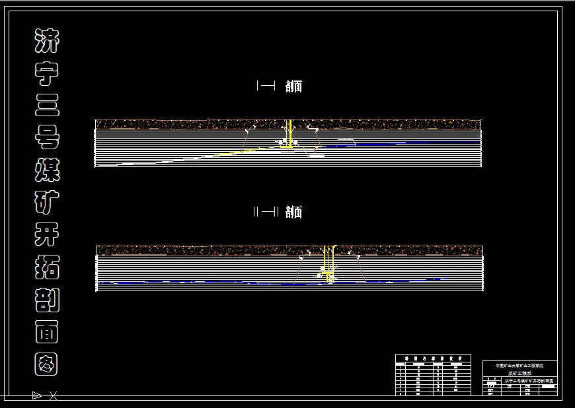Select the '宁' character in the vertical title
The height and width of the screenshot is (408, 575).
pos(47,73)
